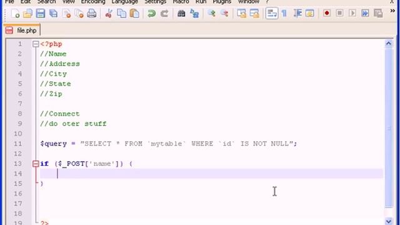Place cursor in highlighted line 14

click(211, 174)
